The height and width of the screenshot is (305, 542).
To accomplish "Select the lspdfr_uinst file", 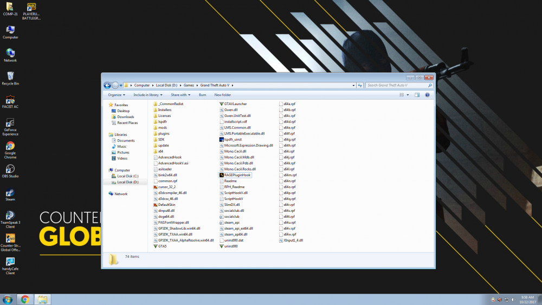I will (x=230, y=140).
